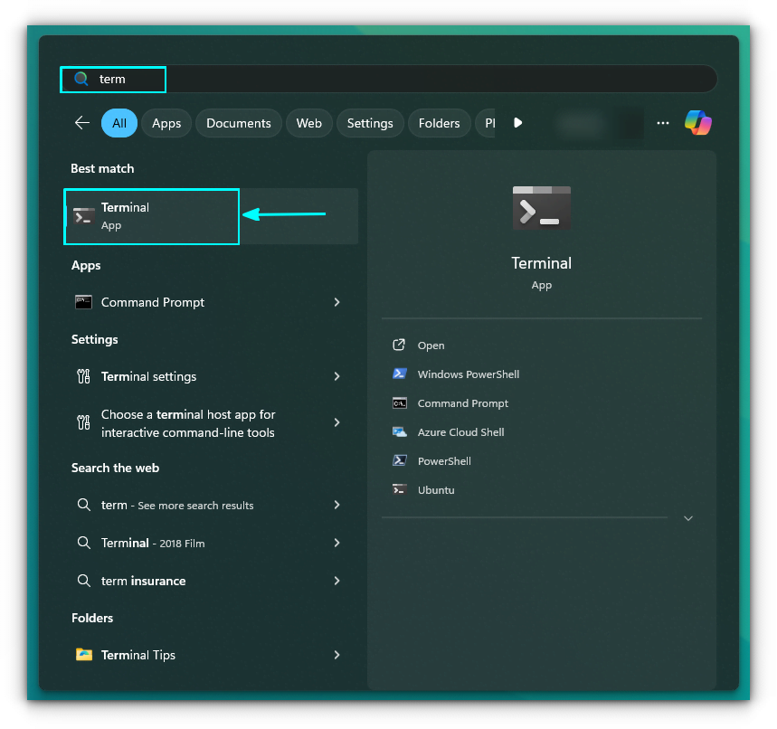Click the search text field containing term
Image resolution: width=777 pixels, height=729 pixels.
pyautogui.click(x=389, y=79)
